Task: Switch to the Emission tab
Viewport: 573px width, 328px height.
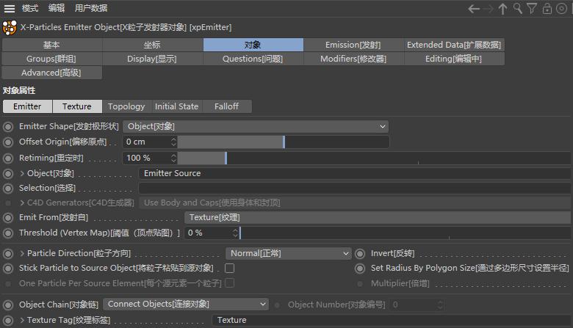Action: point(353,45)
